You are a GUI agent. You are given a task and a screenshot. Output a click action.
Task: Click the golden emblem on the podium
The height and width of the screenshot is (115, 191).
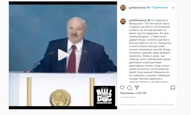(x=60, y=98)
